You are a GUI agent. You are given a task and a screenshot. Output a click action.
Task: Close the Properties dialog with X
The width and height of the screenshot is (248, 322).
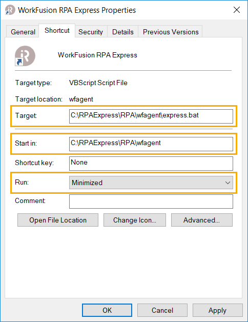coord(237,10)
